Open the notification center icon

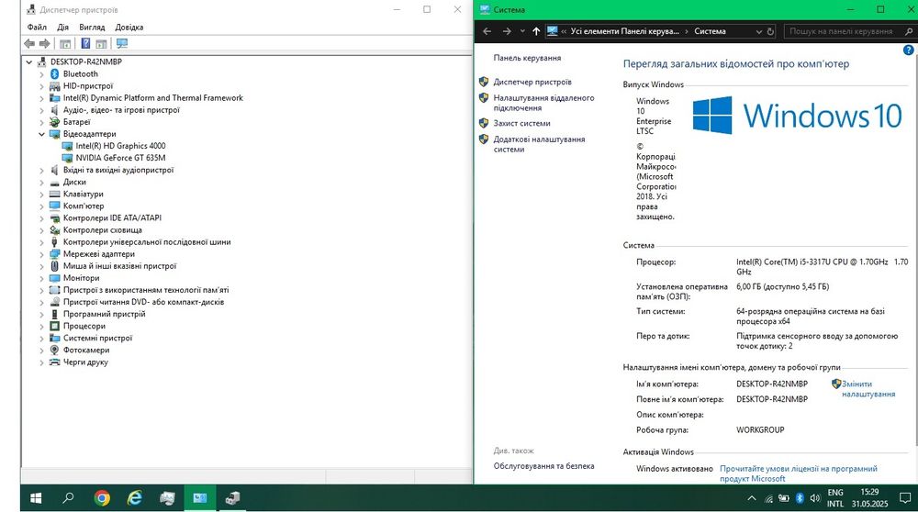[904, 498]
